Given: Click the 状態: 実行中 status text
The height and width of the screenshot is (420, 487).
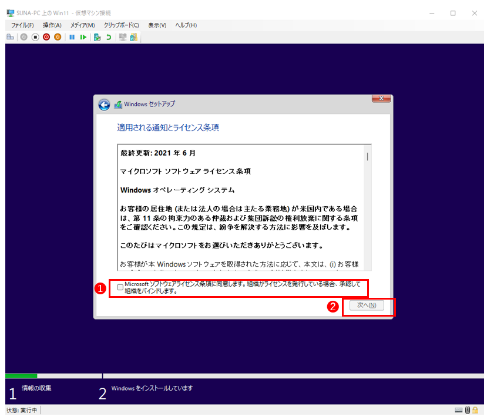Looking at the screenshot, I should [22, 411].
